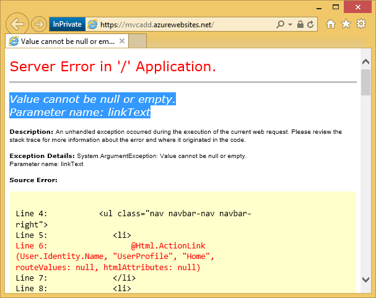Close the 'Value cannot be null' tab
Screen dimensions: 376x298
122,41
